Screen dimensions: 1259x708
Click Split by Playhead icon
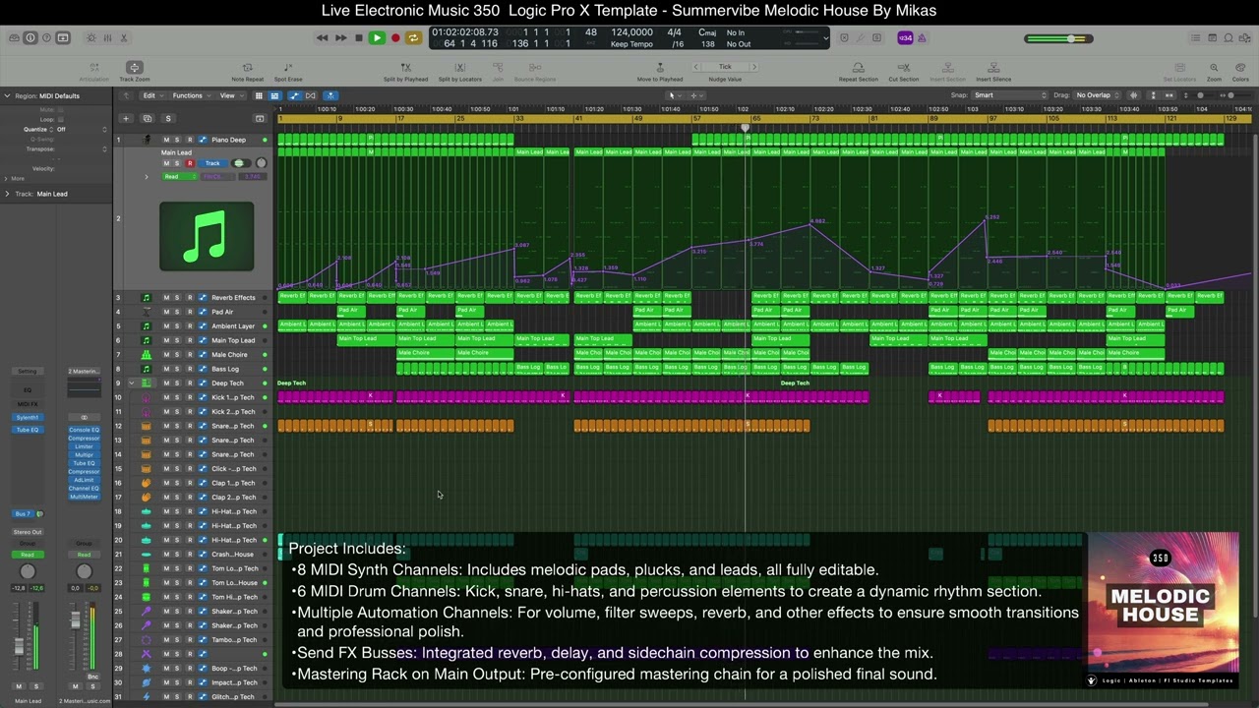click(x=405, y=68)
